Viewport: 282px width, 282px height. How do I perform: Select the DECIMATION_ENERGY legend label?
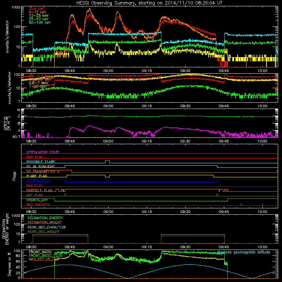45,218
